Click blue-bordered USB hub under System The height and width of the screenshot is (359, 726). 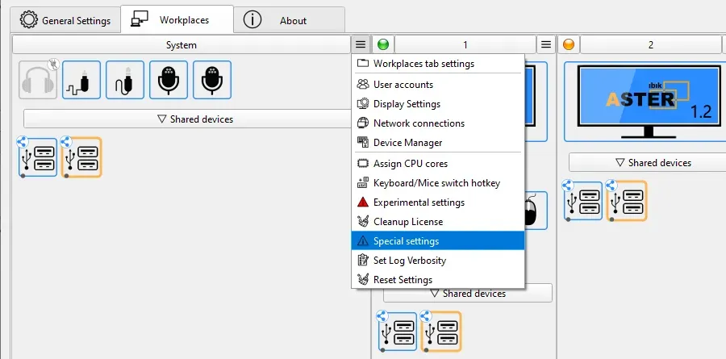click(x=38, y=157)
